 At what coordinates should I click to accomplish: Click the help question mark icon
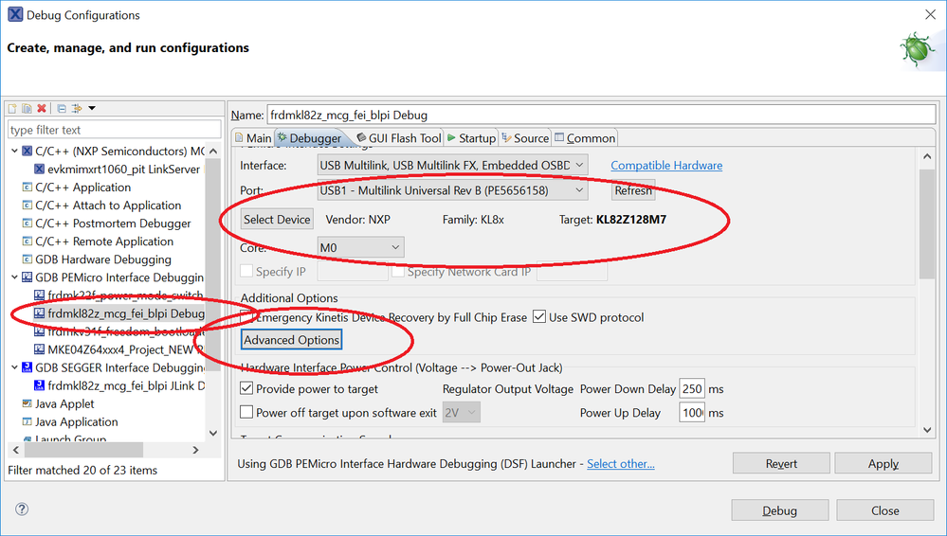coord(22,509)
